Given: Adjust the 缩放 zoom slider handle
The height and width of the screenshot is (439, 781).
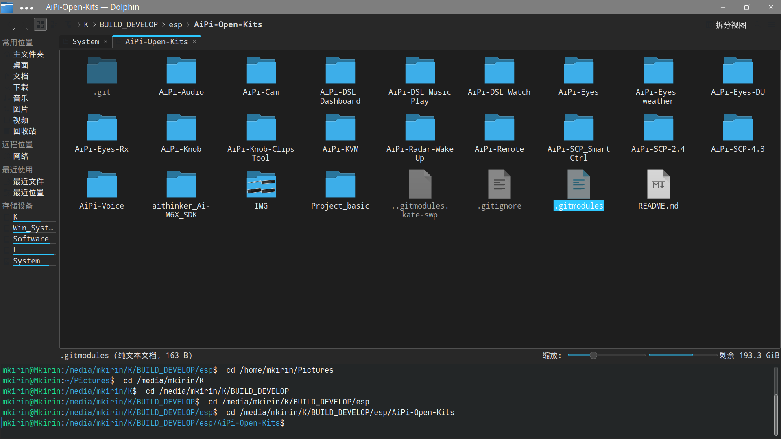Looking at the screenshot, I should click(x=593, y=355).
